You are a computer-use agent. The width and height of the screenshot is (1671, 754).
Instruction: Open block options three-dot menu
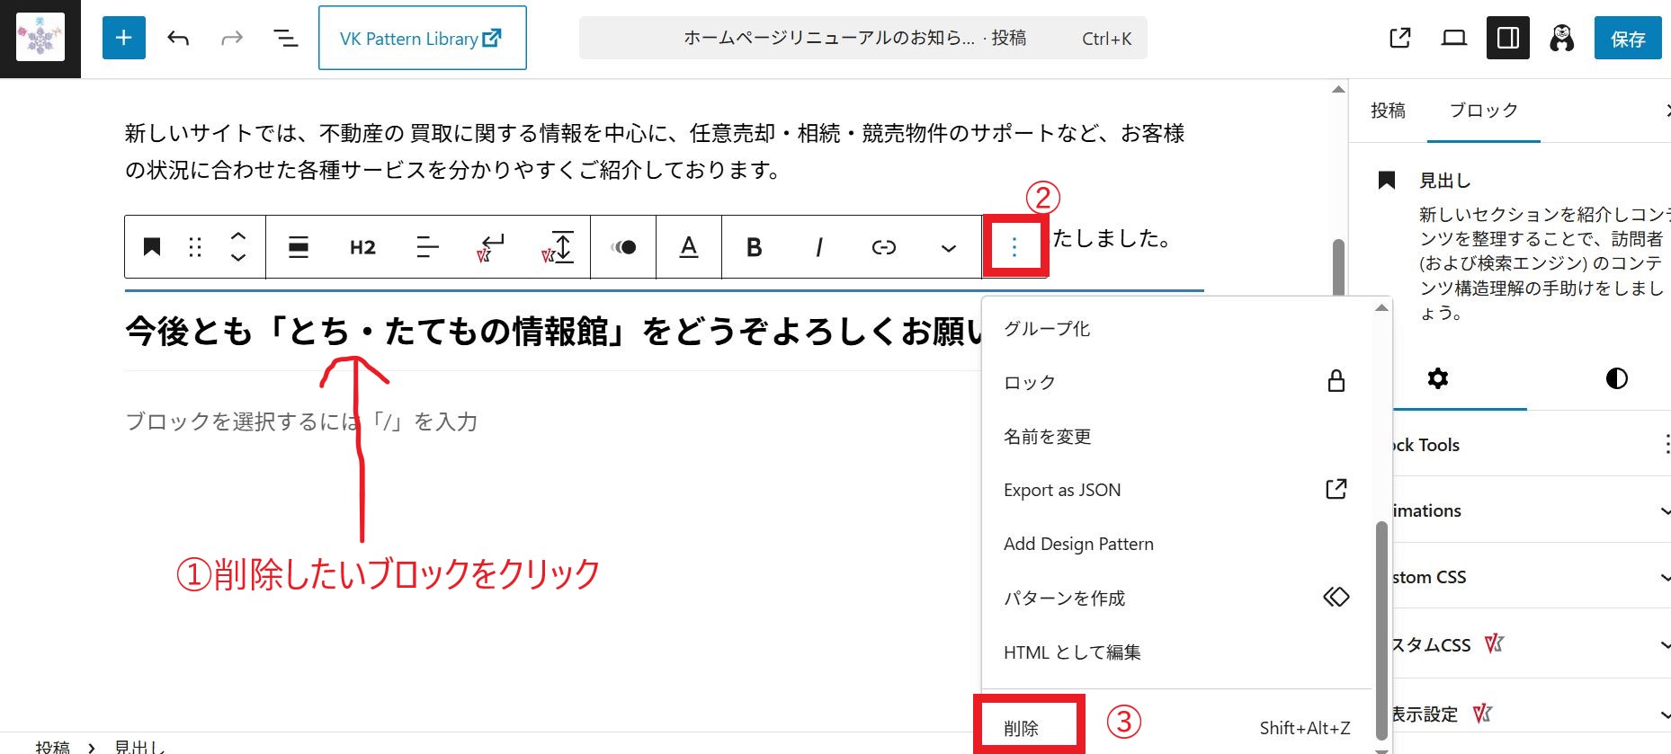(1014, 247)
